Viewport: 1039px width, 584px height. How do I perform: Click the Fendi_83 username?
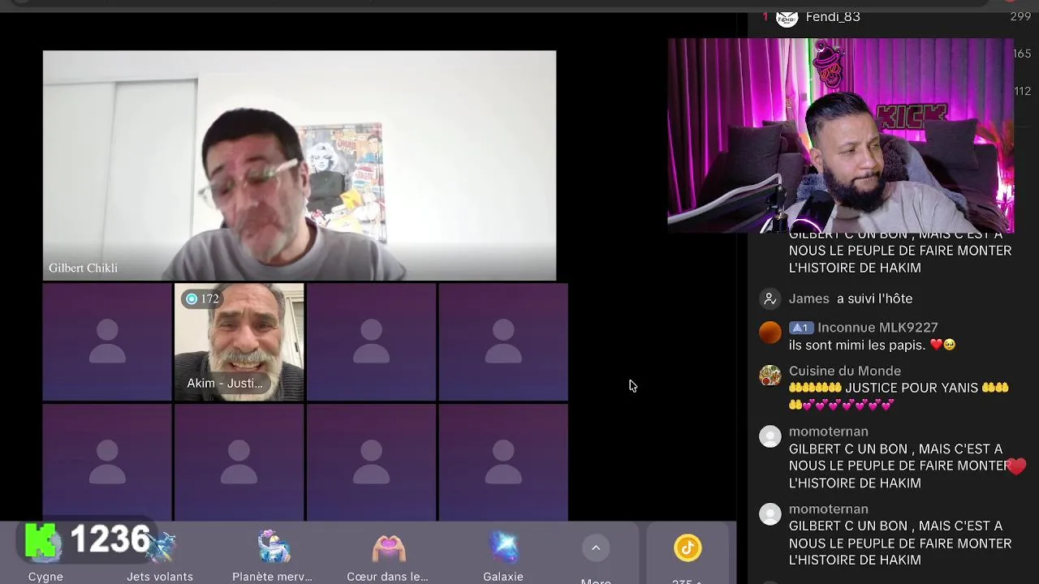point(833,17)
